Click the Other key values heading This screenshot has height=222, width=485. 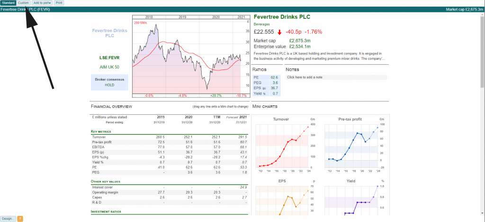(x=106, y=181)
